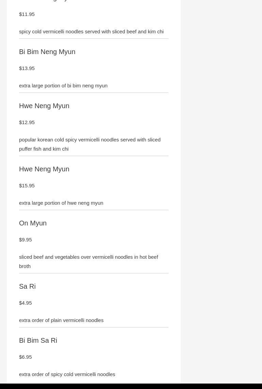
Task: Click the extra order spicy cold vermicelli description
Action: tap(67, 374)
